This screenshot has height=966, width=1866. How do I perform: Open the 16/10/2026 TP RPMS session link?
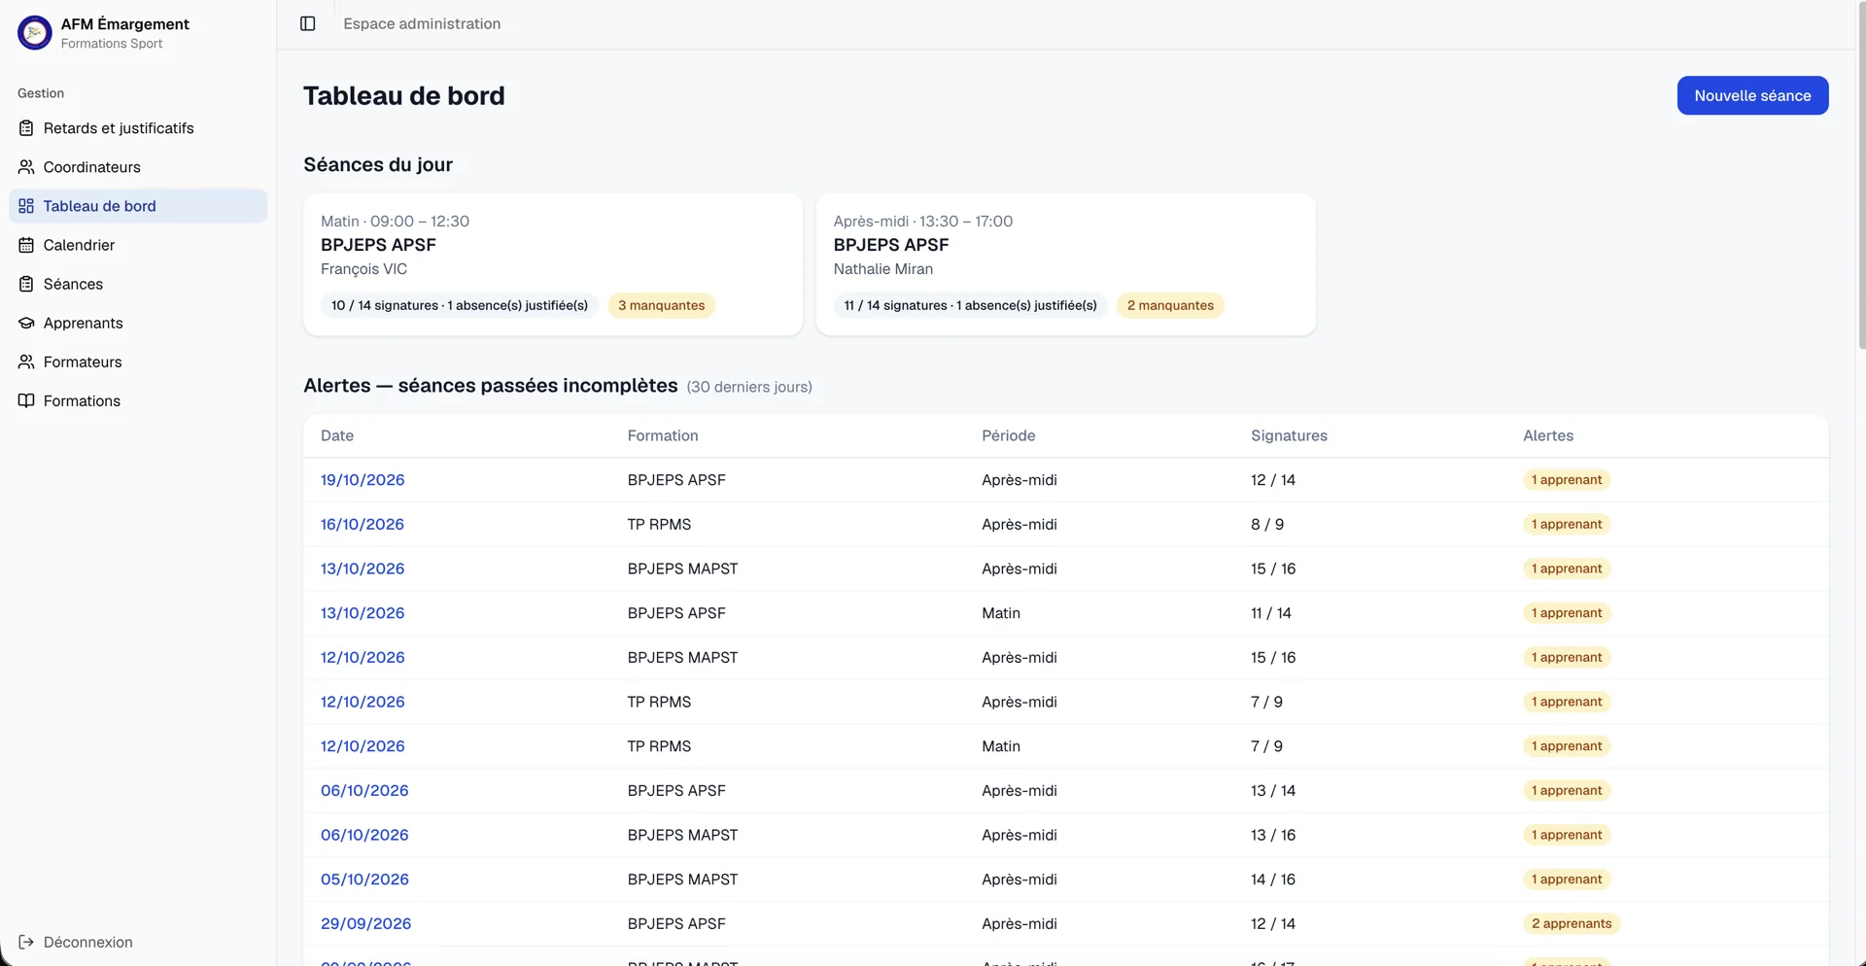point(362,524)
